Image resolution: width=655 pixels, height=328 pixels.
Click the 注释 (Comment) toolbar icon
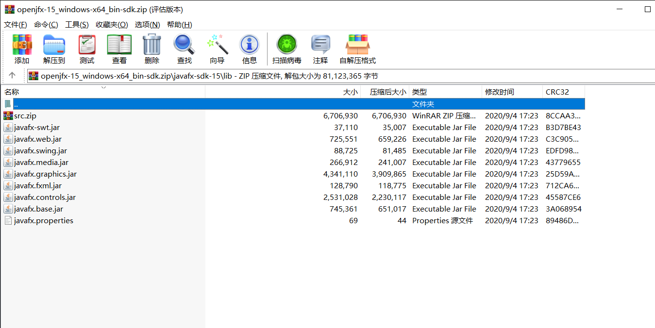tap(320, 45)
